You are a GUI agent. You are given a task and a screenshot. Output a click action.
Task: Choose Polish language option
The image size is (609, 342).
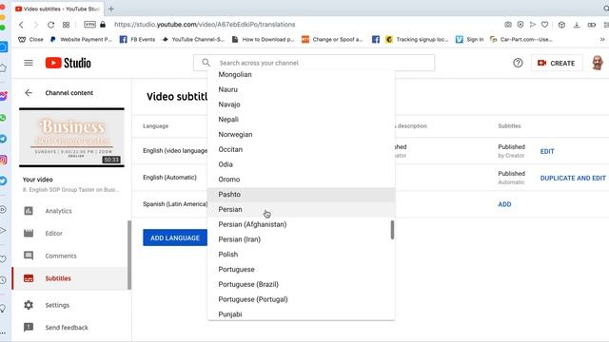coord(301,255)
